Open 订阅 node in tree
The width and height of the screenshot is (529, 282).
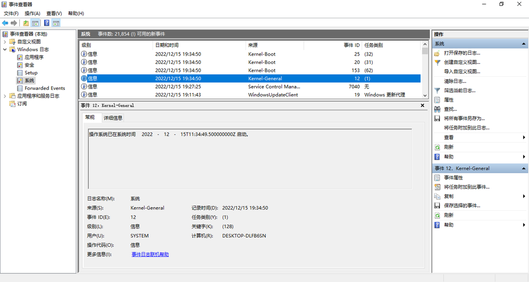22,104
